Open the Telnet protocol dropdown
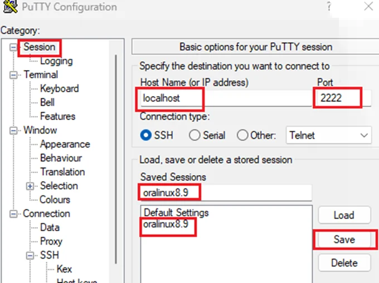 (x=329, y=135)
